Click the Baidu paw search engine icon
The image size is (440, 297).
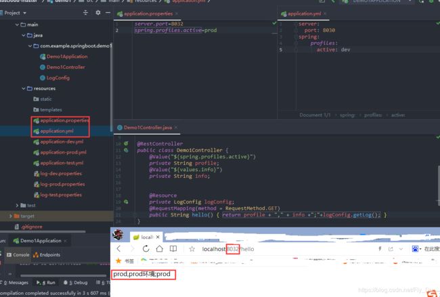click(x=415, y=248)
